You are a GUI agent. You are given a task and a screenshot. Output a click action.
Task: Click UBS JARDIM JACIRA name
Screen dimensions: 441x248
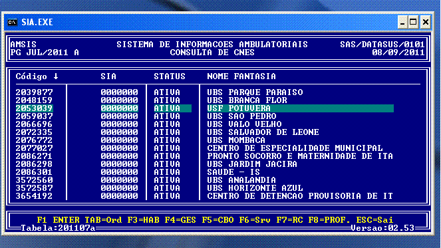pyautogui.click(x=252, y=164)
